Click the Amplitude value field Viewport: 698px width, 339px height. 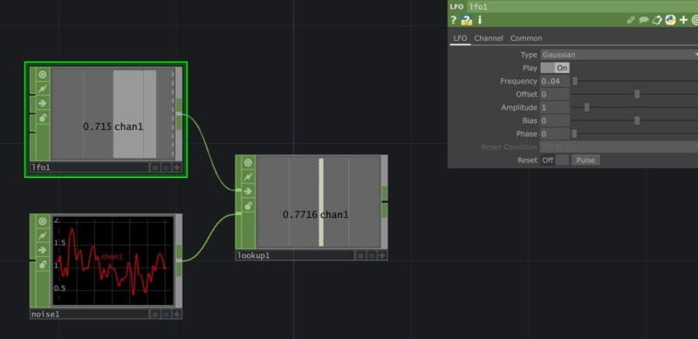click(x=555, y=107)
